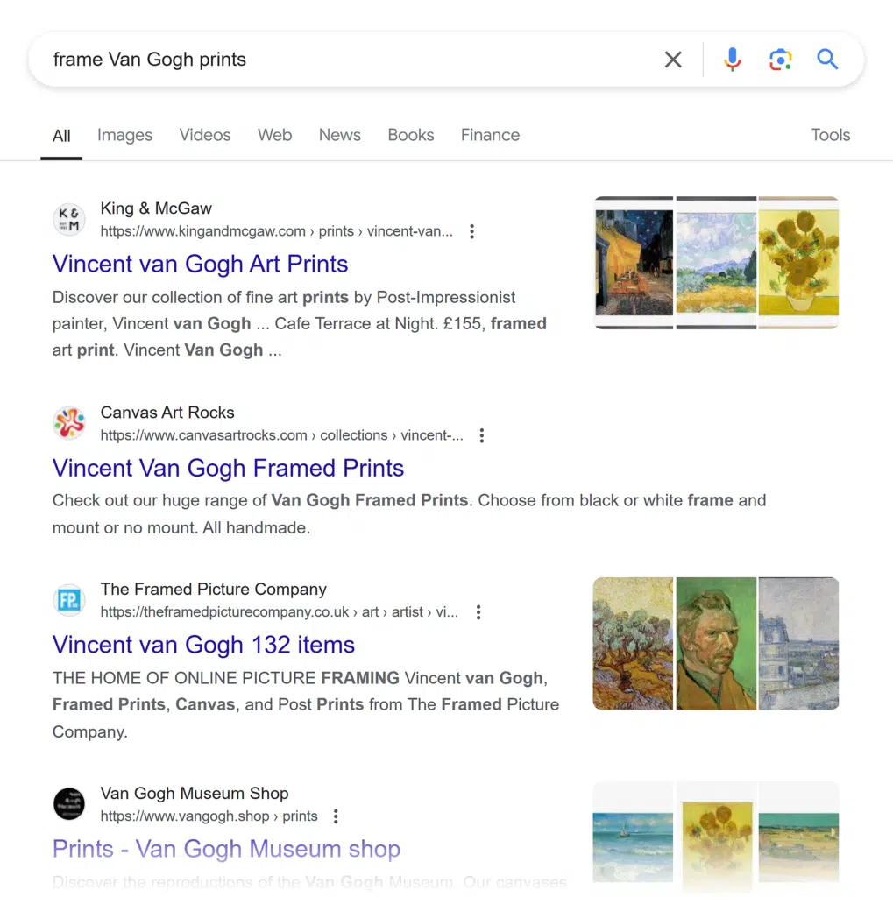Open more options for Van Gogh Museum result
Viewport: 893px width, 897px height.
point(336,817)
